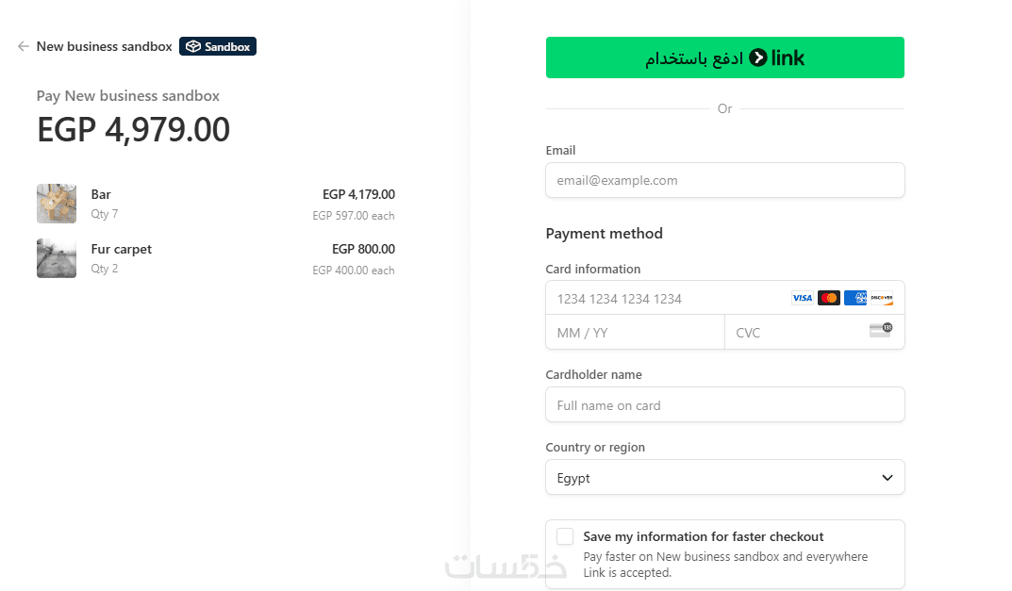Viewport: 1012px width, 591px height.
Task: Go back to New business sandbox
Action: click(104, 46)
